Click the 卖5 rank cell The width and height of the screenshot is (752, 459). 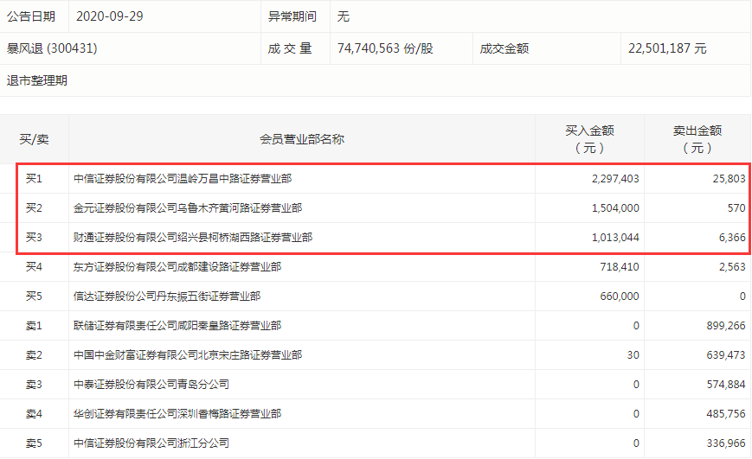[34, 443]
